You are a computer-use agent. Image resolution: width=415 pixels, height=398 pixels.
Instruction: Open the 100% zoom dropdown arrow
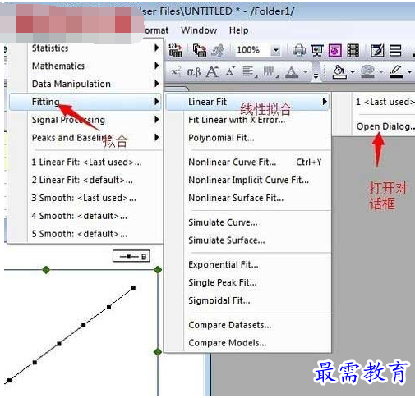276,50
